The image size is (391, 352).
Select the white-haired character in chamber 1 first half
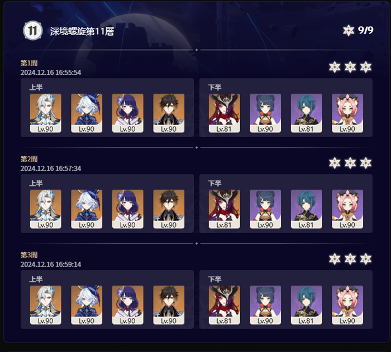[46, 113]
